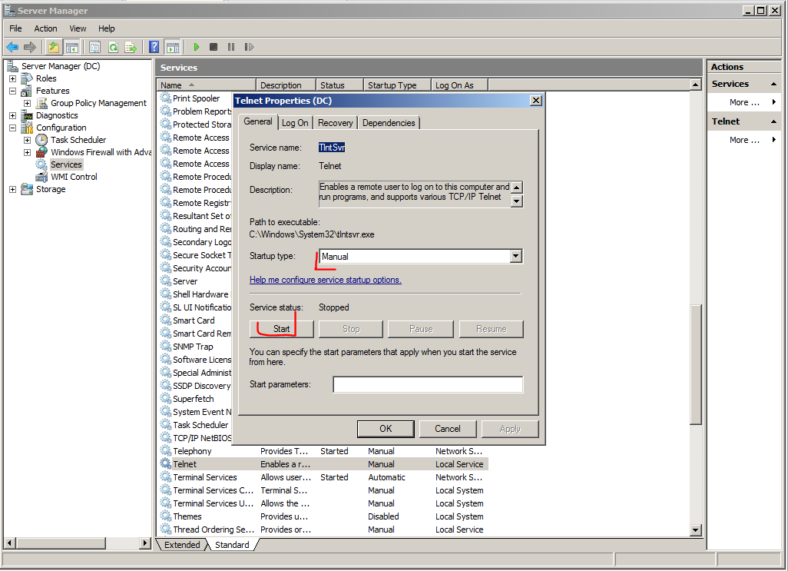Select the Terminal Services row in list
The width and height of the screenshot is (788, 571).
click(x=323, y=477)
